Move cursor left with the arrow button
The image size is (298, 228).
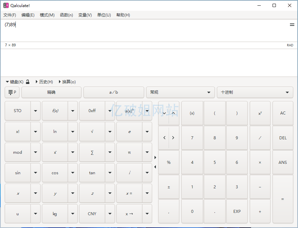[164, 138]
